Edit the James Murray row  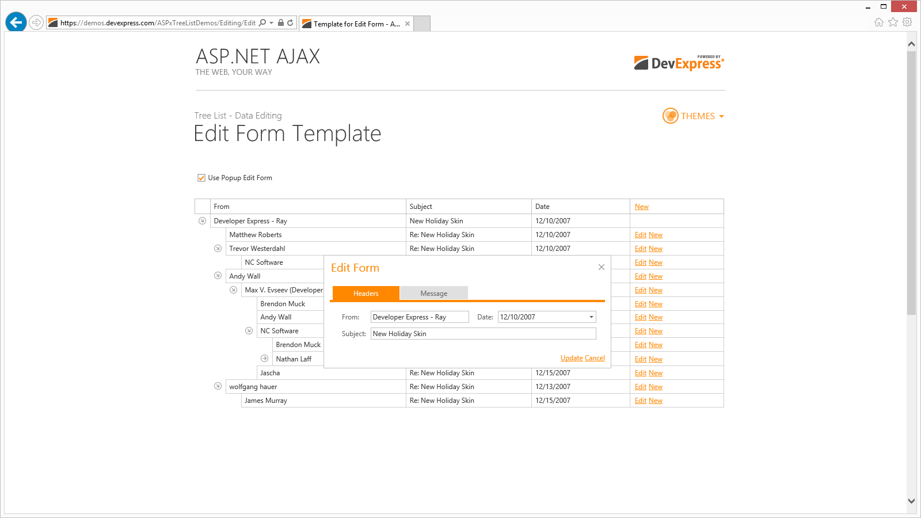click(640, 401)
